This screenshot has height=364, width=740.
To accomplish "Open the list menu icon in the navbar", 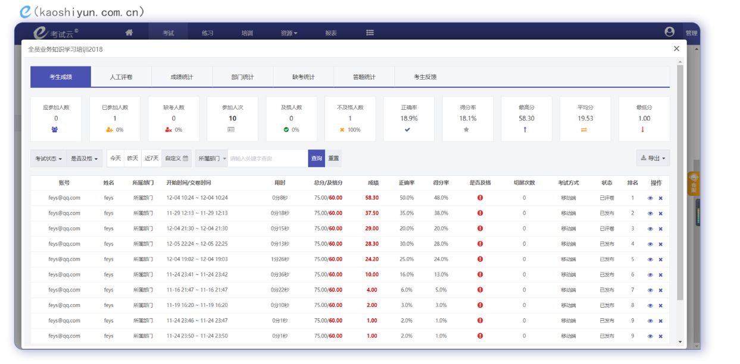I will tap(370, 33).
